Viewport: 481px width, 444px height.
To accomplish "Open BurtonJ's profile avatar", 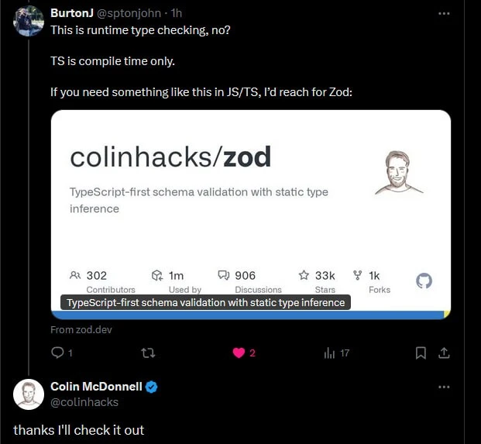I will (29, 22).
